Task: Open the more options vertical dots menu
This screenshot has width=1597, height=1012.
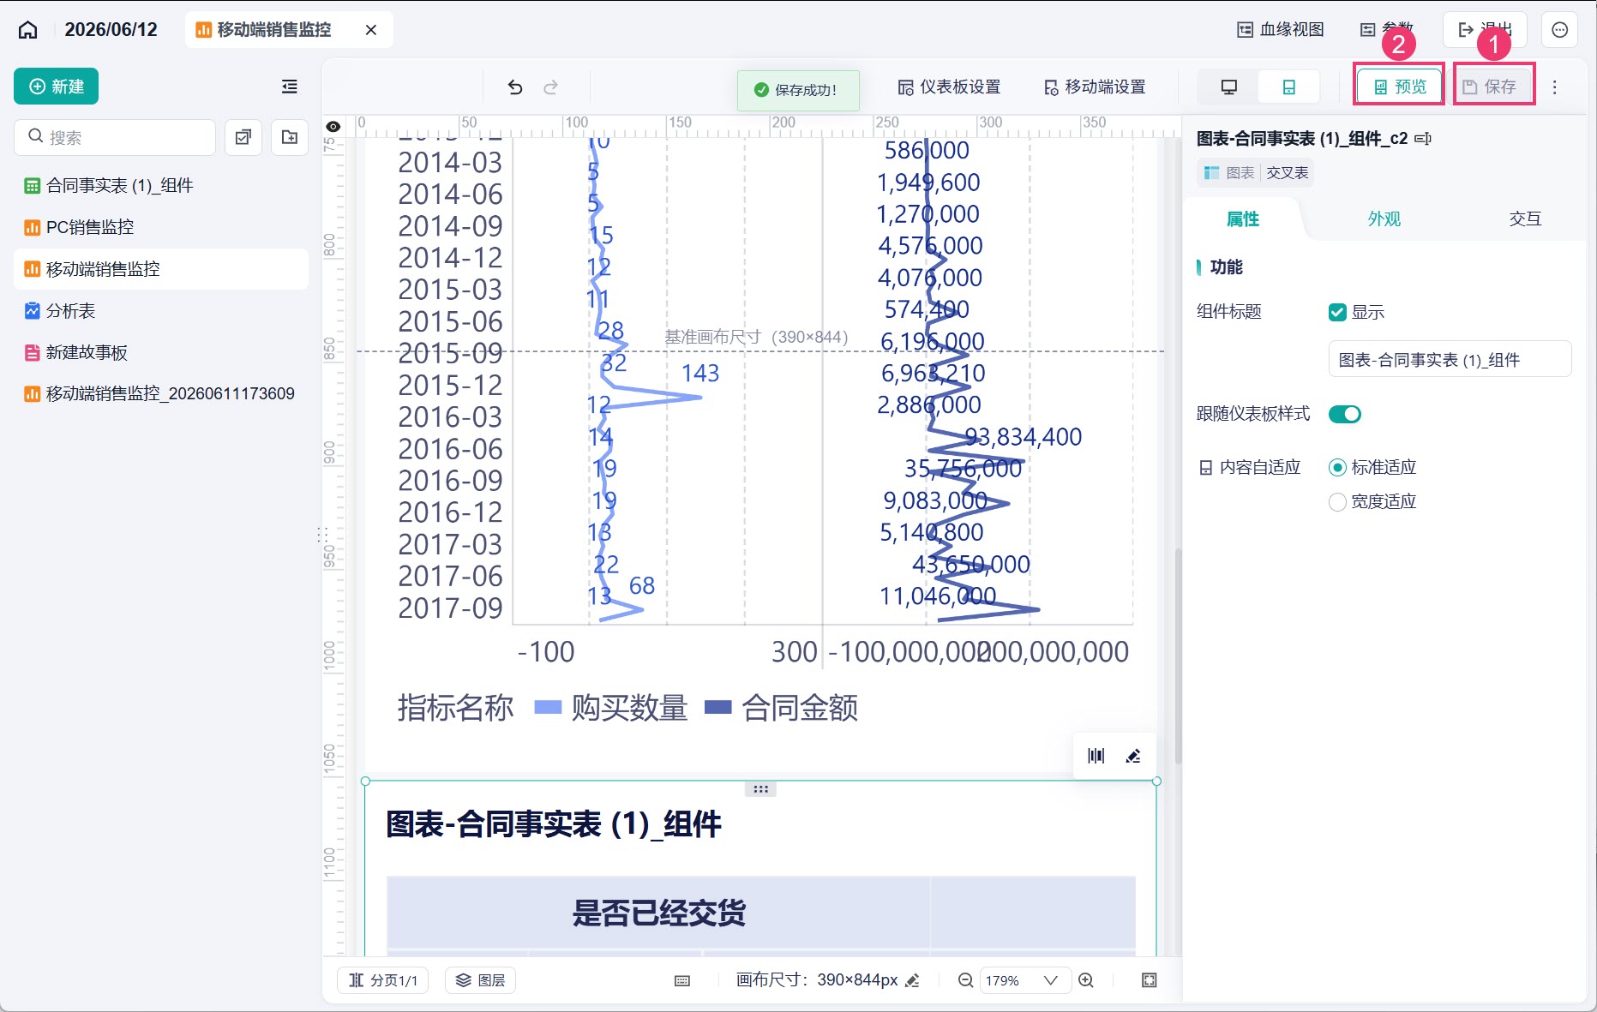Action: [1555, 87]
